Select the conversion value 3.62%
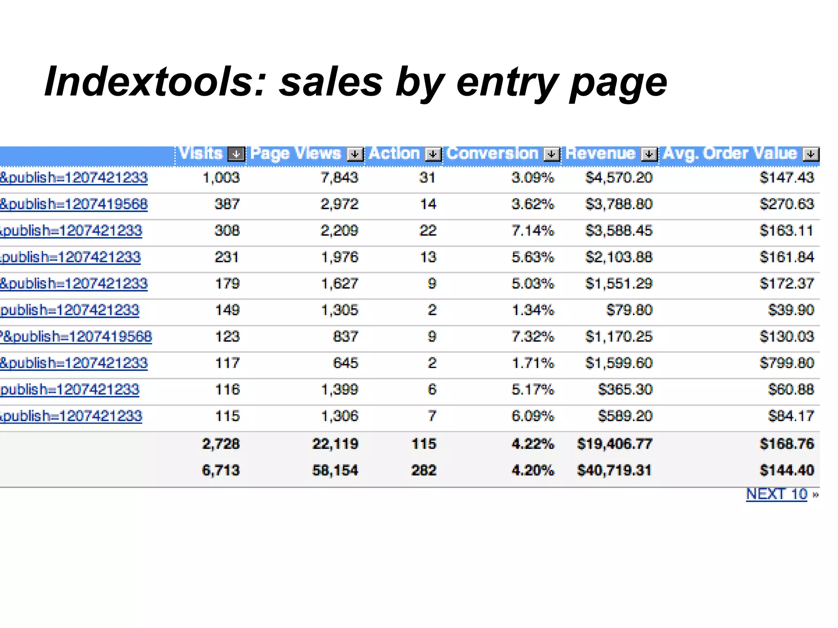The height and width of the screenshot is (628, 838). (533, 204)
